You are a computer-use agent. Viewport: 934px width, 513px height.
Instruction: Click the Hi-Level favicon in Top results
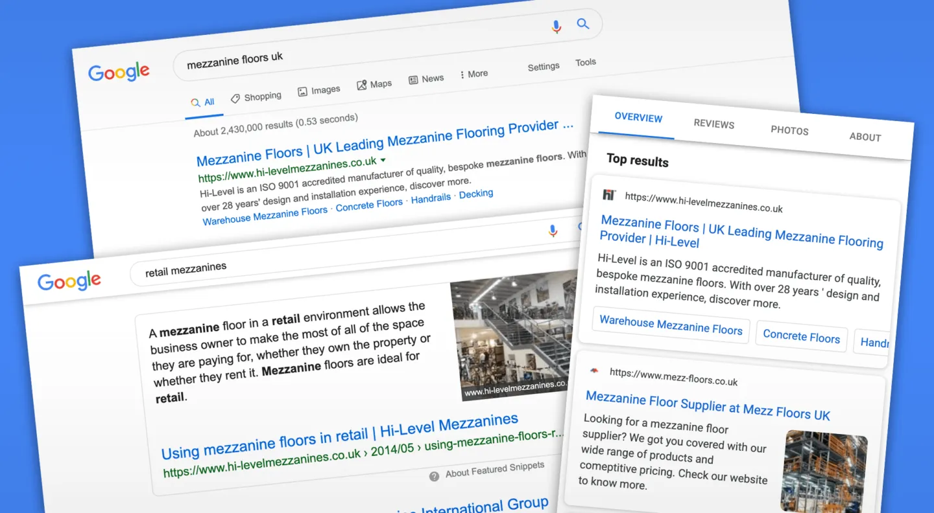610,196
